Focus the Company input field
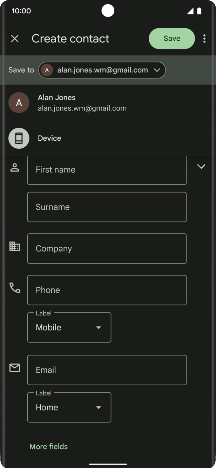 coord(107,248)
